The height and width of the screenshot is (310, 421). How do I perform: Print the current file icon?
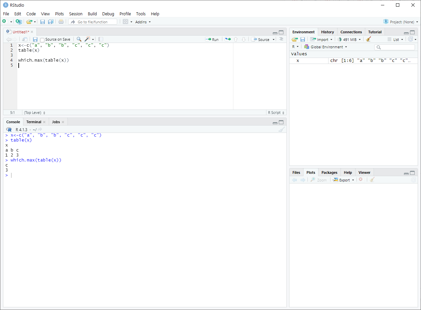(x=61, y=22)
